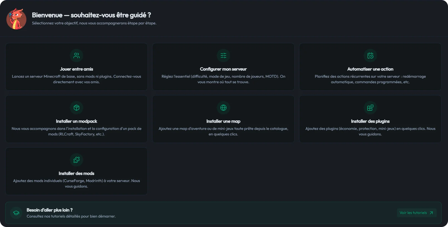The width and height of the screenshot is (448, 227).
Task: Click the sliders icon above Configurer mon serveur
Action: (223, 56)
